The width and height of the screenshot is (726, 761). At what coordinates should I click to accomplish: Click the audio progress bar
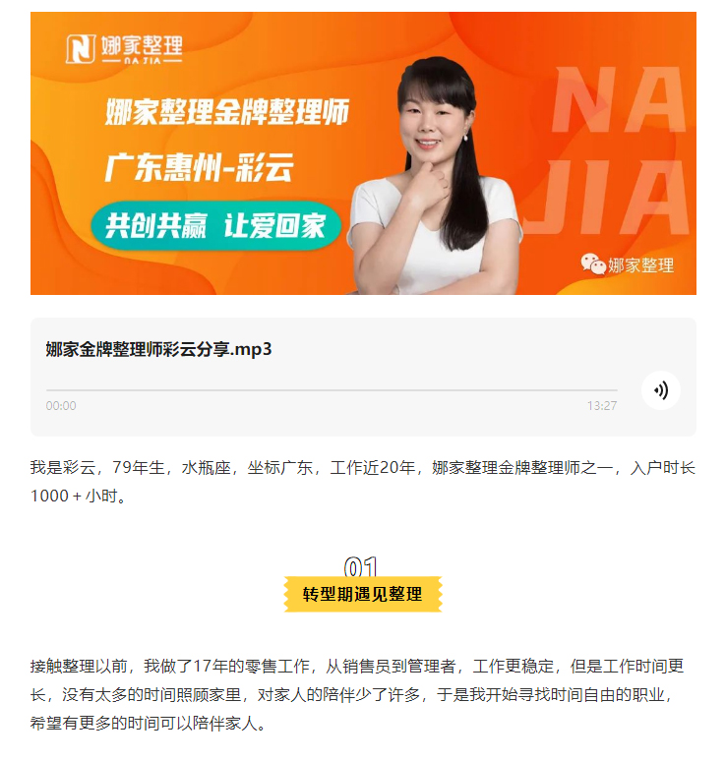pos(332,389)
